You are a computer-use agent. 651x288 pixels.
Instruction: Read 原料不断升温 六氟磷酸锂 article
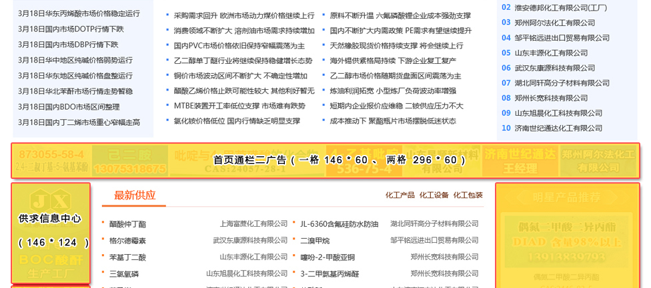pos(400,15)
